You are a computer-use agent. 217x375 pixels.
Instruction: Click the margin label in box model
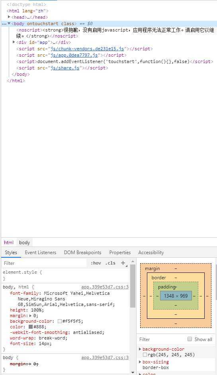(152, 268)
